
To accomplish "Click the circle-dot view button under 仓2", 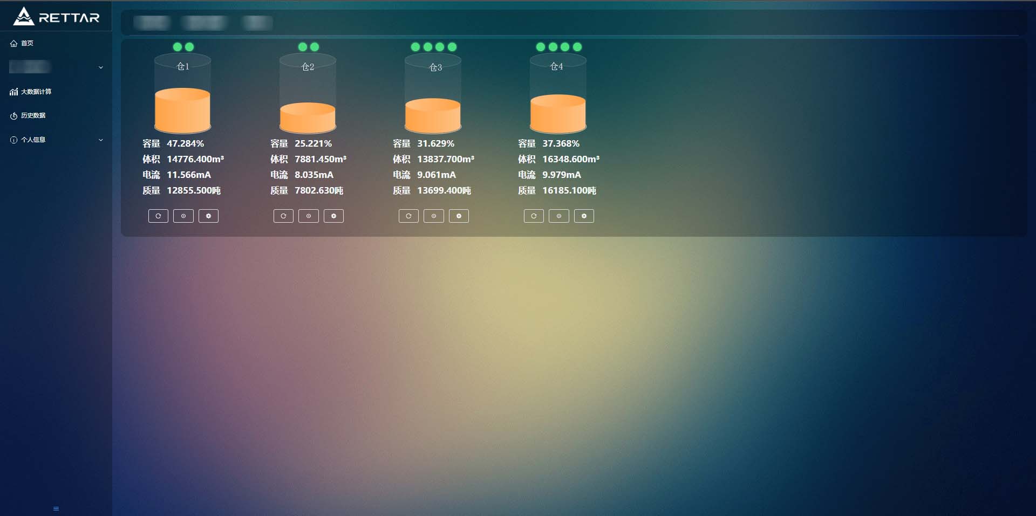I will coord(309,216).
